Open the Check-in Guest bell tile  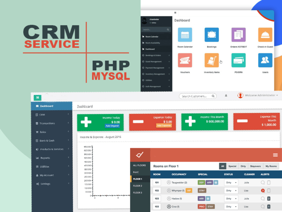[265, 35]
